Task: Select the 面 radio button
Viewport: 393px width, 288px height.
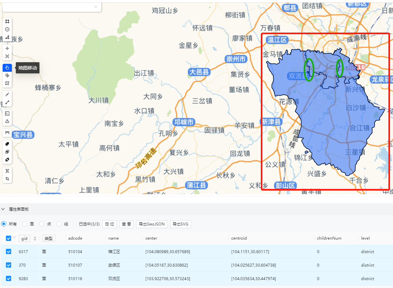Action: [25, 224]
